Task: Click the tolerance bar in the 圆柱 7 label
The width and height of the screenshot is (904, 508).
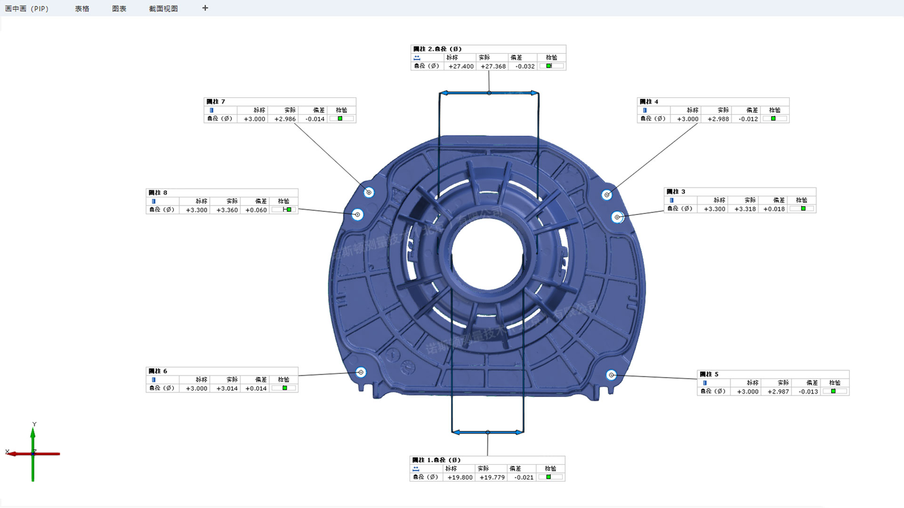Action: 342,119
